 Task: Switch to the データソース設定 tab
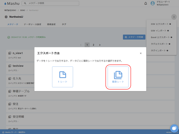pyautogui.click(x=32, y=24)
